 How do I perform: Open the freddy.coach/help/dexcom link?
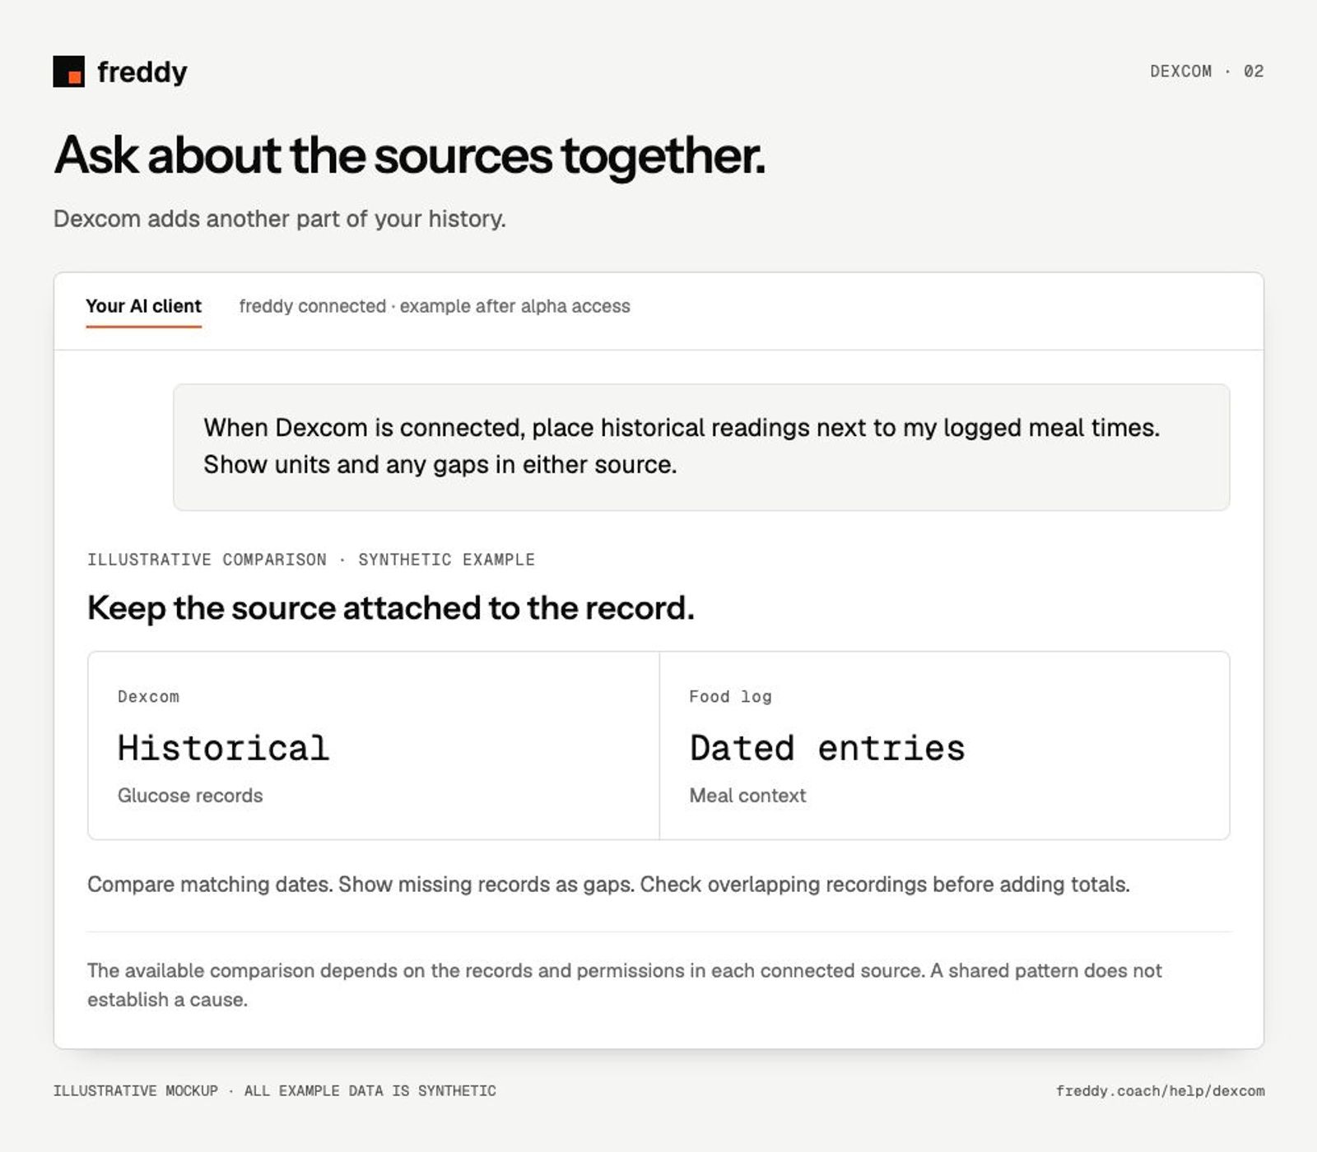click(1160, 1091)
